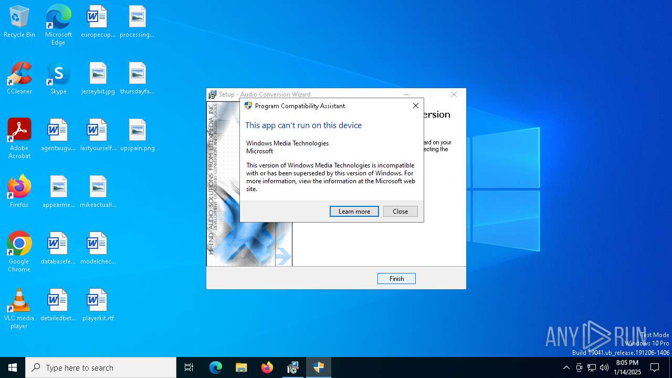Select the agentaugu Word document icon
This screenshot has height=378, width=672.
[58, 135]
